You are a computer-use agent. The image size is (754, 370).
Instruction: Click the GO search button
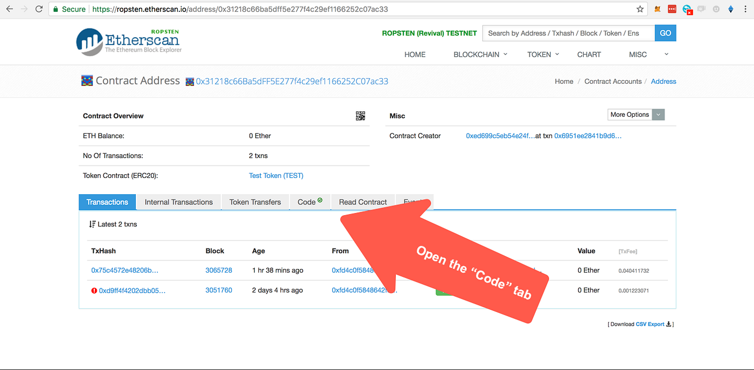pos(666,33)
